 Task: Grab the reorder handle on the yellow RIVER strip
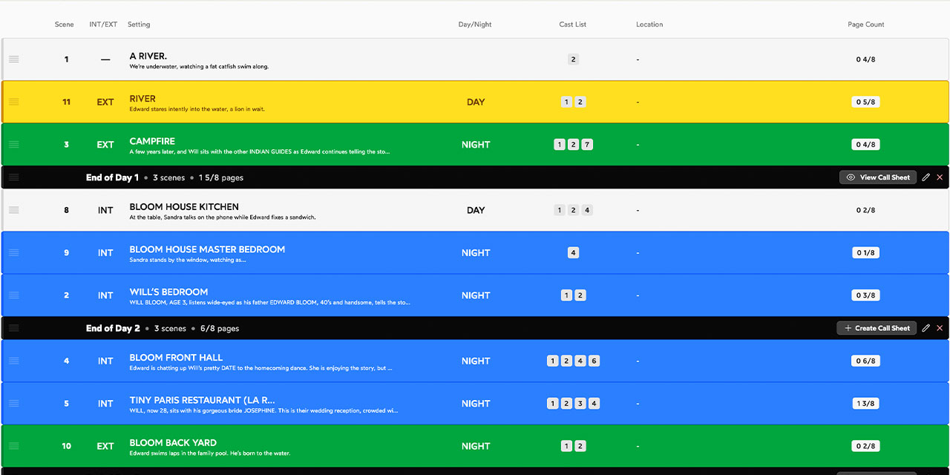(x=13, y=102)
